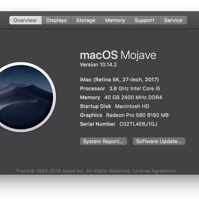
Task: Open the Storage tab
Action: [86, 20]
